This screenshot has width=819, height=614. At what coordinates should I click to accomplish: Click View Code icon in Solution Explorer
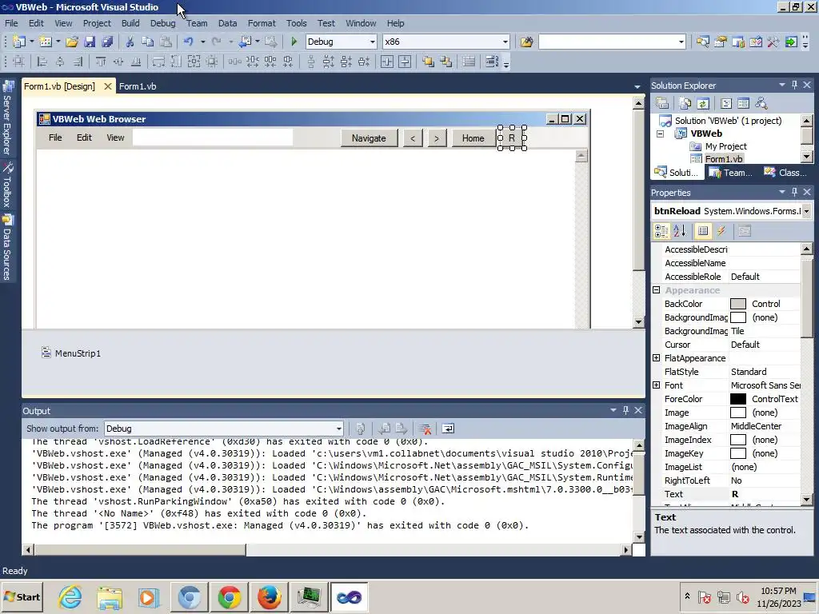[726, 103]
